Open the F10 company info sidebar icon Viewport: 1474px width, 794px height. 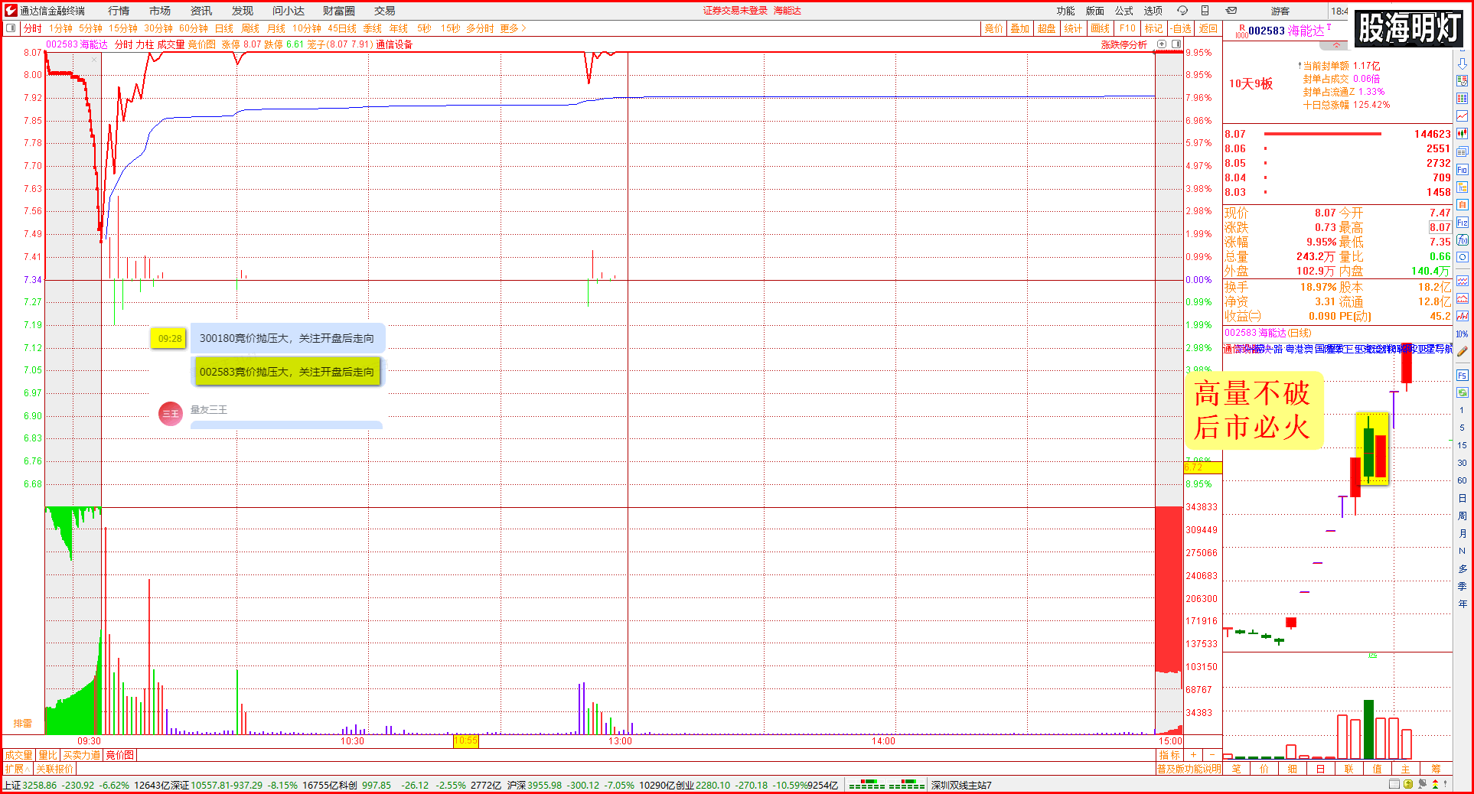[1463, 170]
